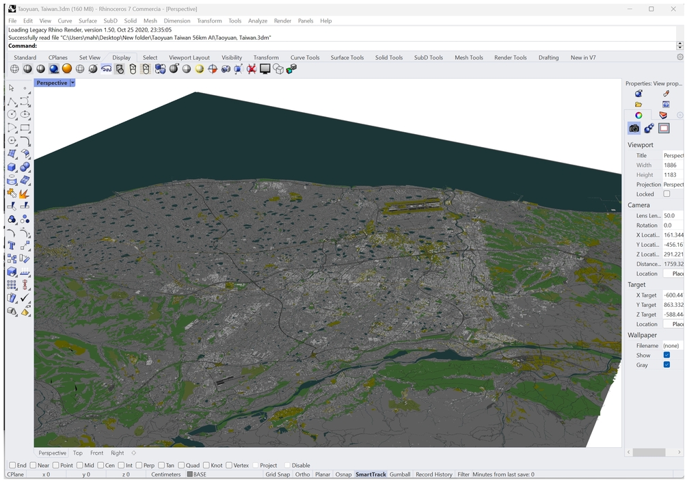
Task: Click the Circle drawing tool
Action: tap(12, 115)
